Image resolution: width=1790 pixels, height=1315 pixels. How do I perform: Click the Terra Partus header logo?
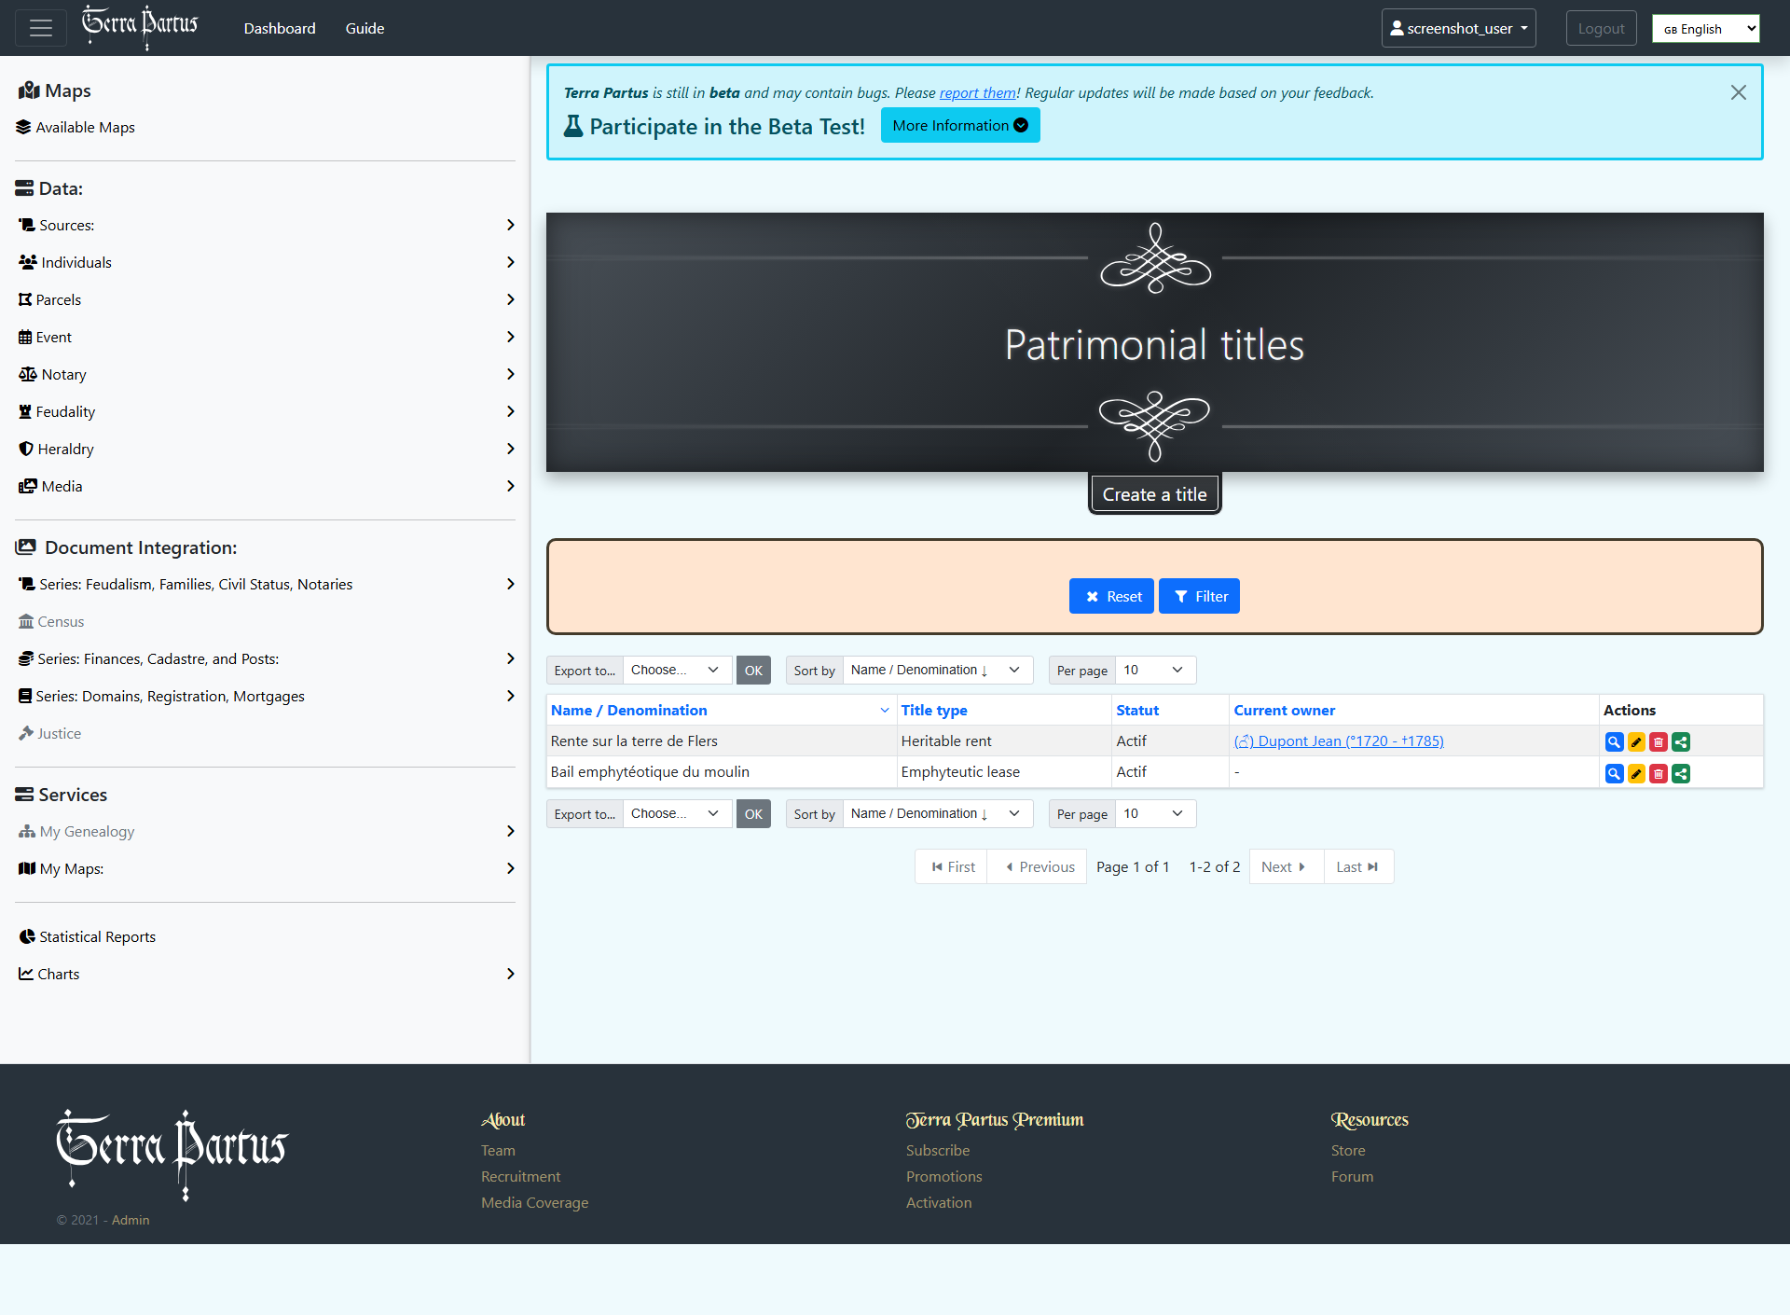tap(140, 26)
